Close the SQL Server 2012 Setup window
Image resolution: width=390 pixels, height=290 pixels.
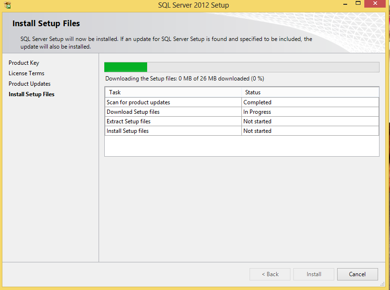(375, 3)
